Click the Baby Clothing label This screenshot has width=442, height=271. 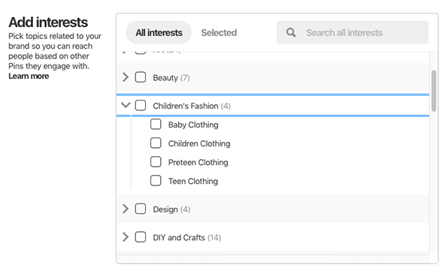[193, 125]
